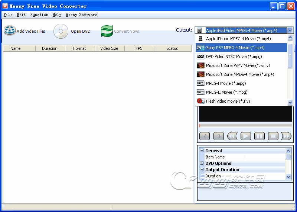Click the stop button in preview player

pyautogui.click(x=273, y=136)
